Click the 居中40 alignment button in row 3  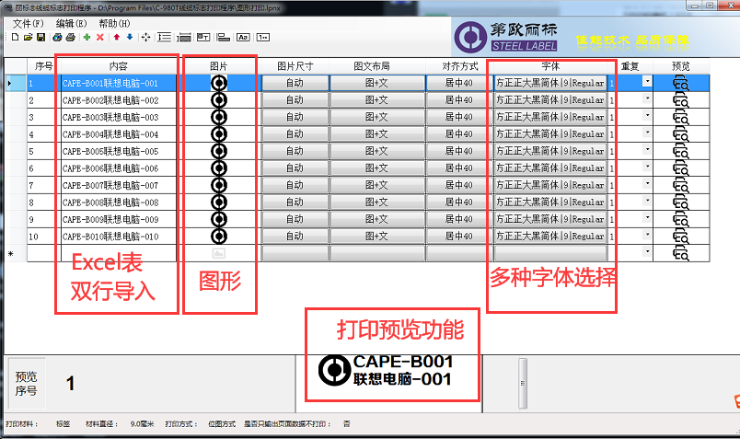[x=458, y=117]
